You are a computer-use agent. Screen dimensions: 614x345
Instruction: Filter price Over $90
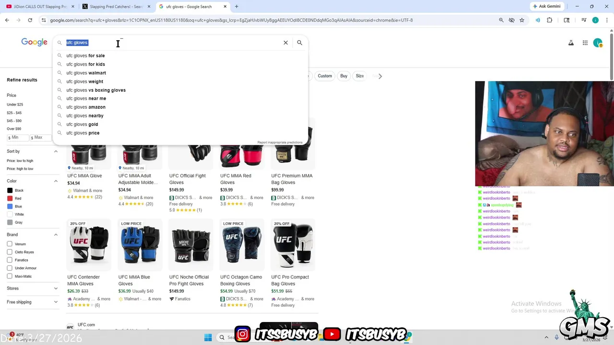coord(14,129)
